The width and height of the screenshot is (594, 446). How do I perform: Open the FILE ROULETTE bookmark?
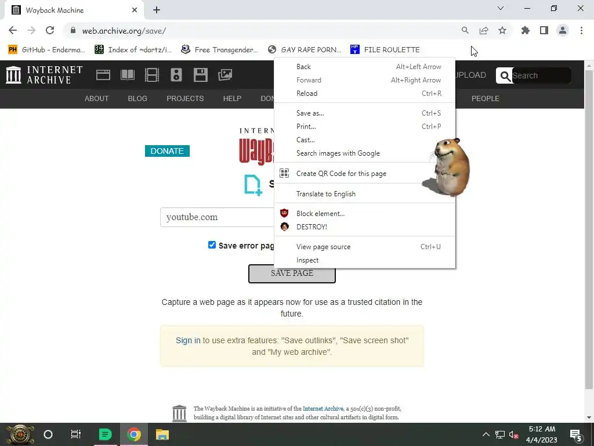tap(385, 50)
